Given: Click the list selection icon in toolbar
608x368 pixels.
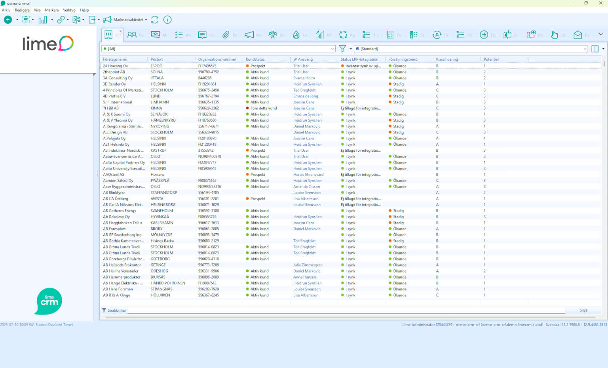Looking at the screenshot, I should 26,19.
